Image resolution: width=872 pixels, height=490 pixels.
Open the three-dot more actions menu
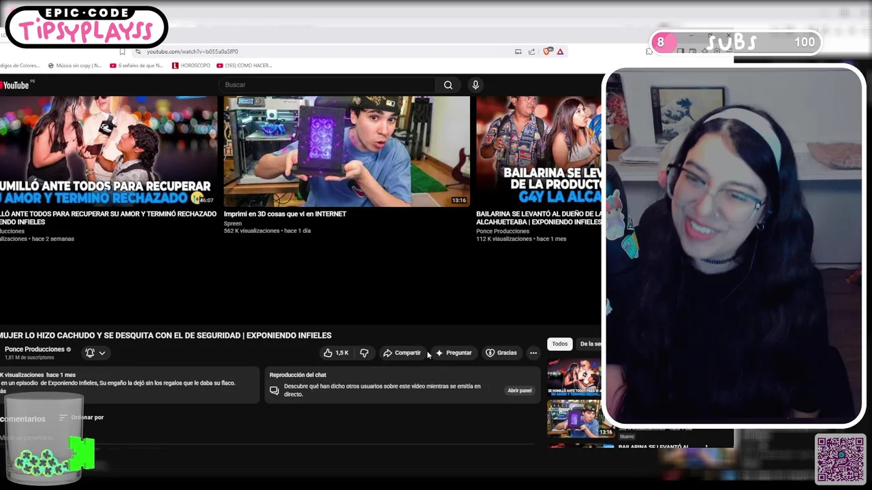coord(533,353)
